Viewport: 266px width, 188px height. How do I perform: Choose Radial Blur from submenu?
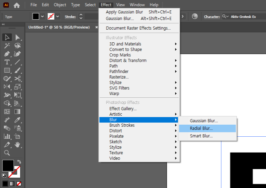coord(207,128)
